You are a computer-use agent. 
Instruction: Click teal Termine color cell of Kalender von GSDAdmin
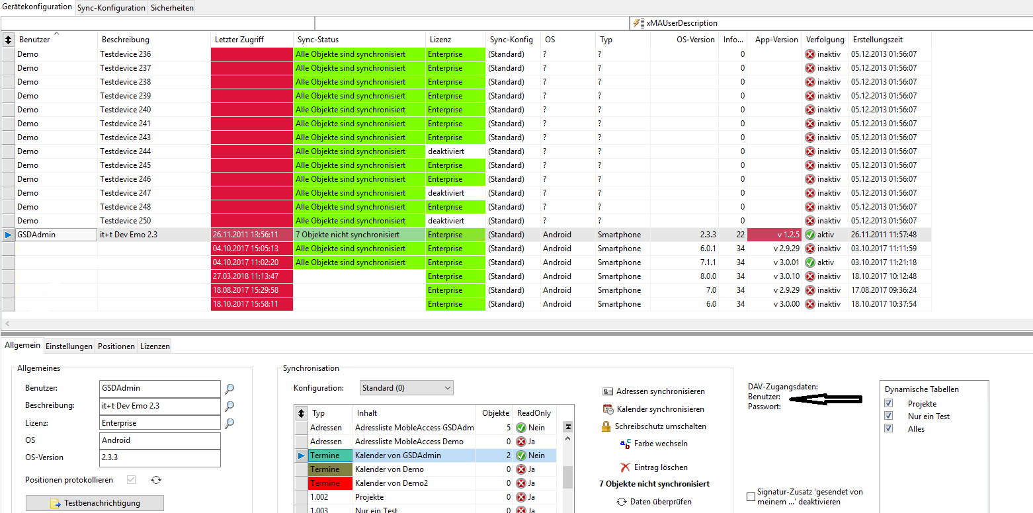coord(329,455)
